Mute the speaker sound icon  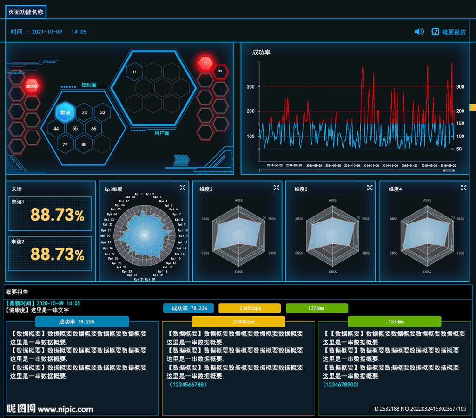tap(419, 32)
